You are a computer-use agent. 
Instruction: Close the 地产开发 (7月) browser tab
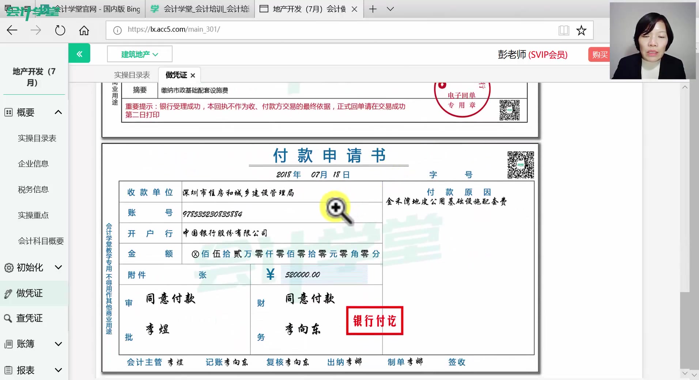pyautogui.click(x=354, y=9)
